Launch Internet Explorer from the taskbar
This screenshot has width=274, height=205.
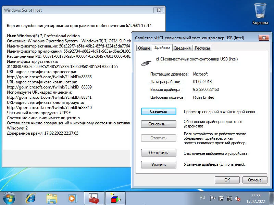31,199
